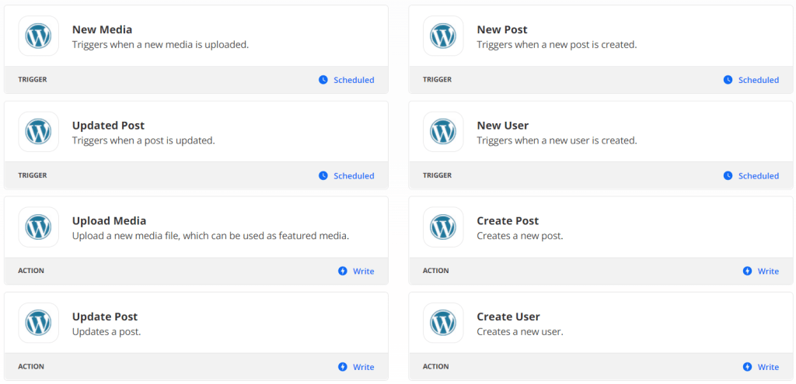Click the lightning icon in Upload Media footer
The height and width of the screenshot is (384, 796).
(343, 271)
